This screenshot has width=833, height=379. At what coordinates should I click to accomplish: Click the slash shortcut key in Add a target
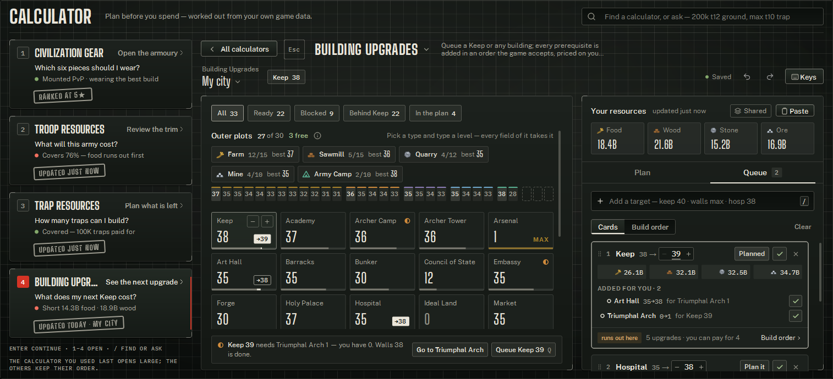coord(804,202)
